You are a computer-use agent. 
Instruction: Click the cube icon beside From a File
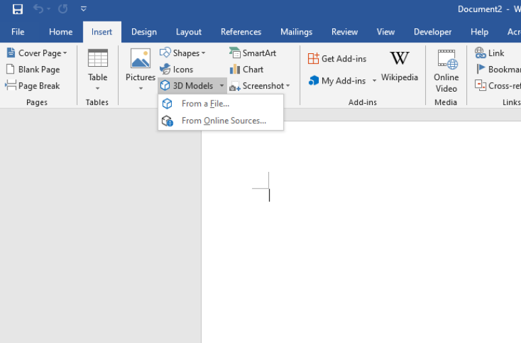pos(167,104)
